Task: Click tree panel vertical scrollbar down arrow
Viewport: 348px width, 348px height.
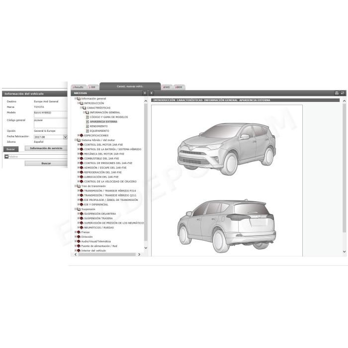Action: (x=146, y=248)
